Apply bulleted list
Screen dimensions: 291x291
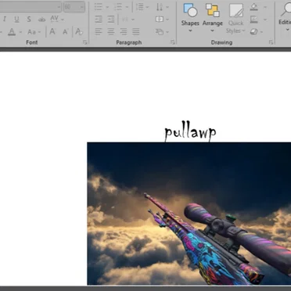pos(98,7)
